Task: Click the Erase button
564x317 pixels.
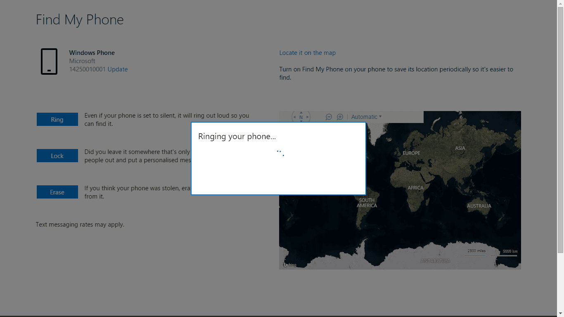Action: click(57, 192)
